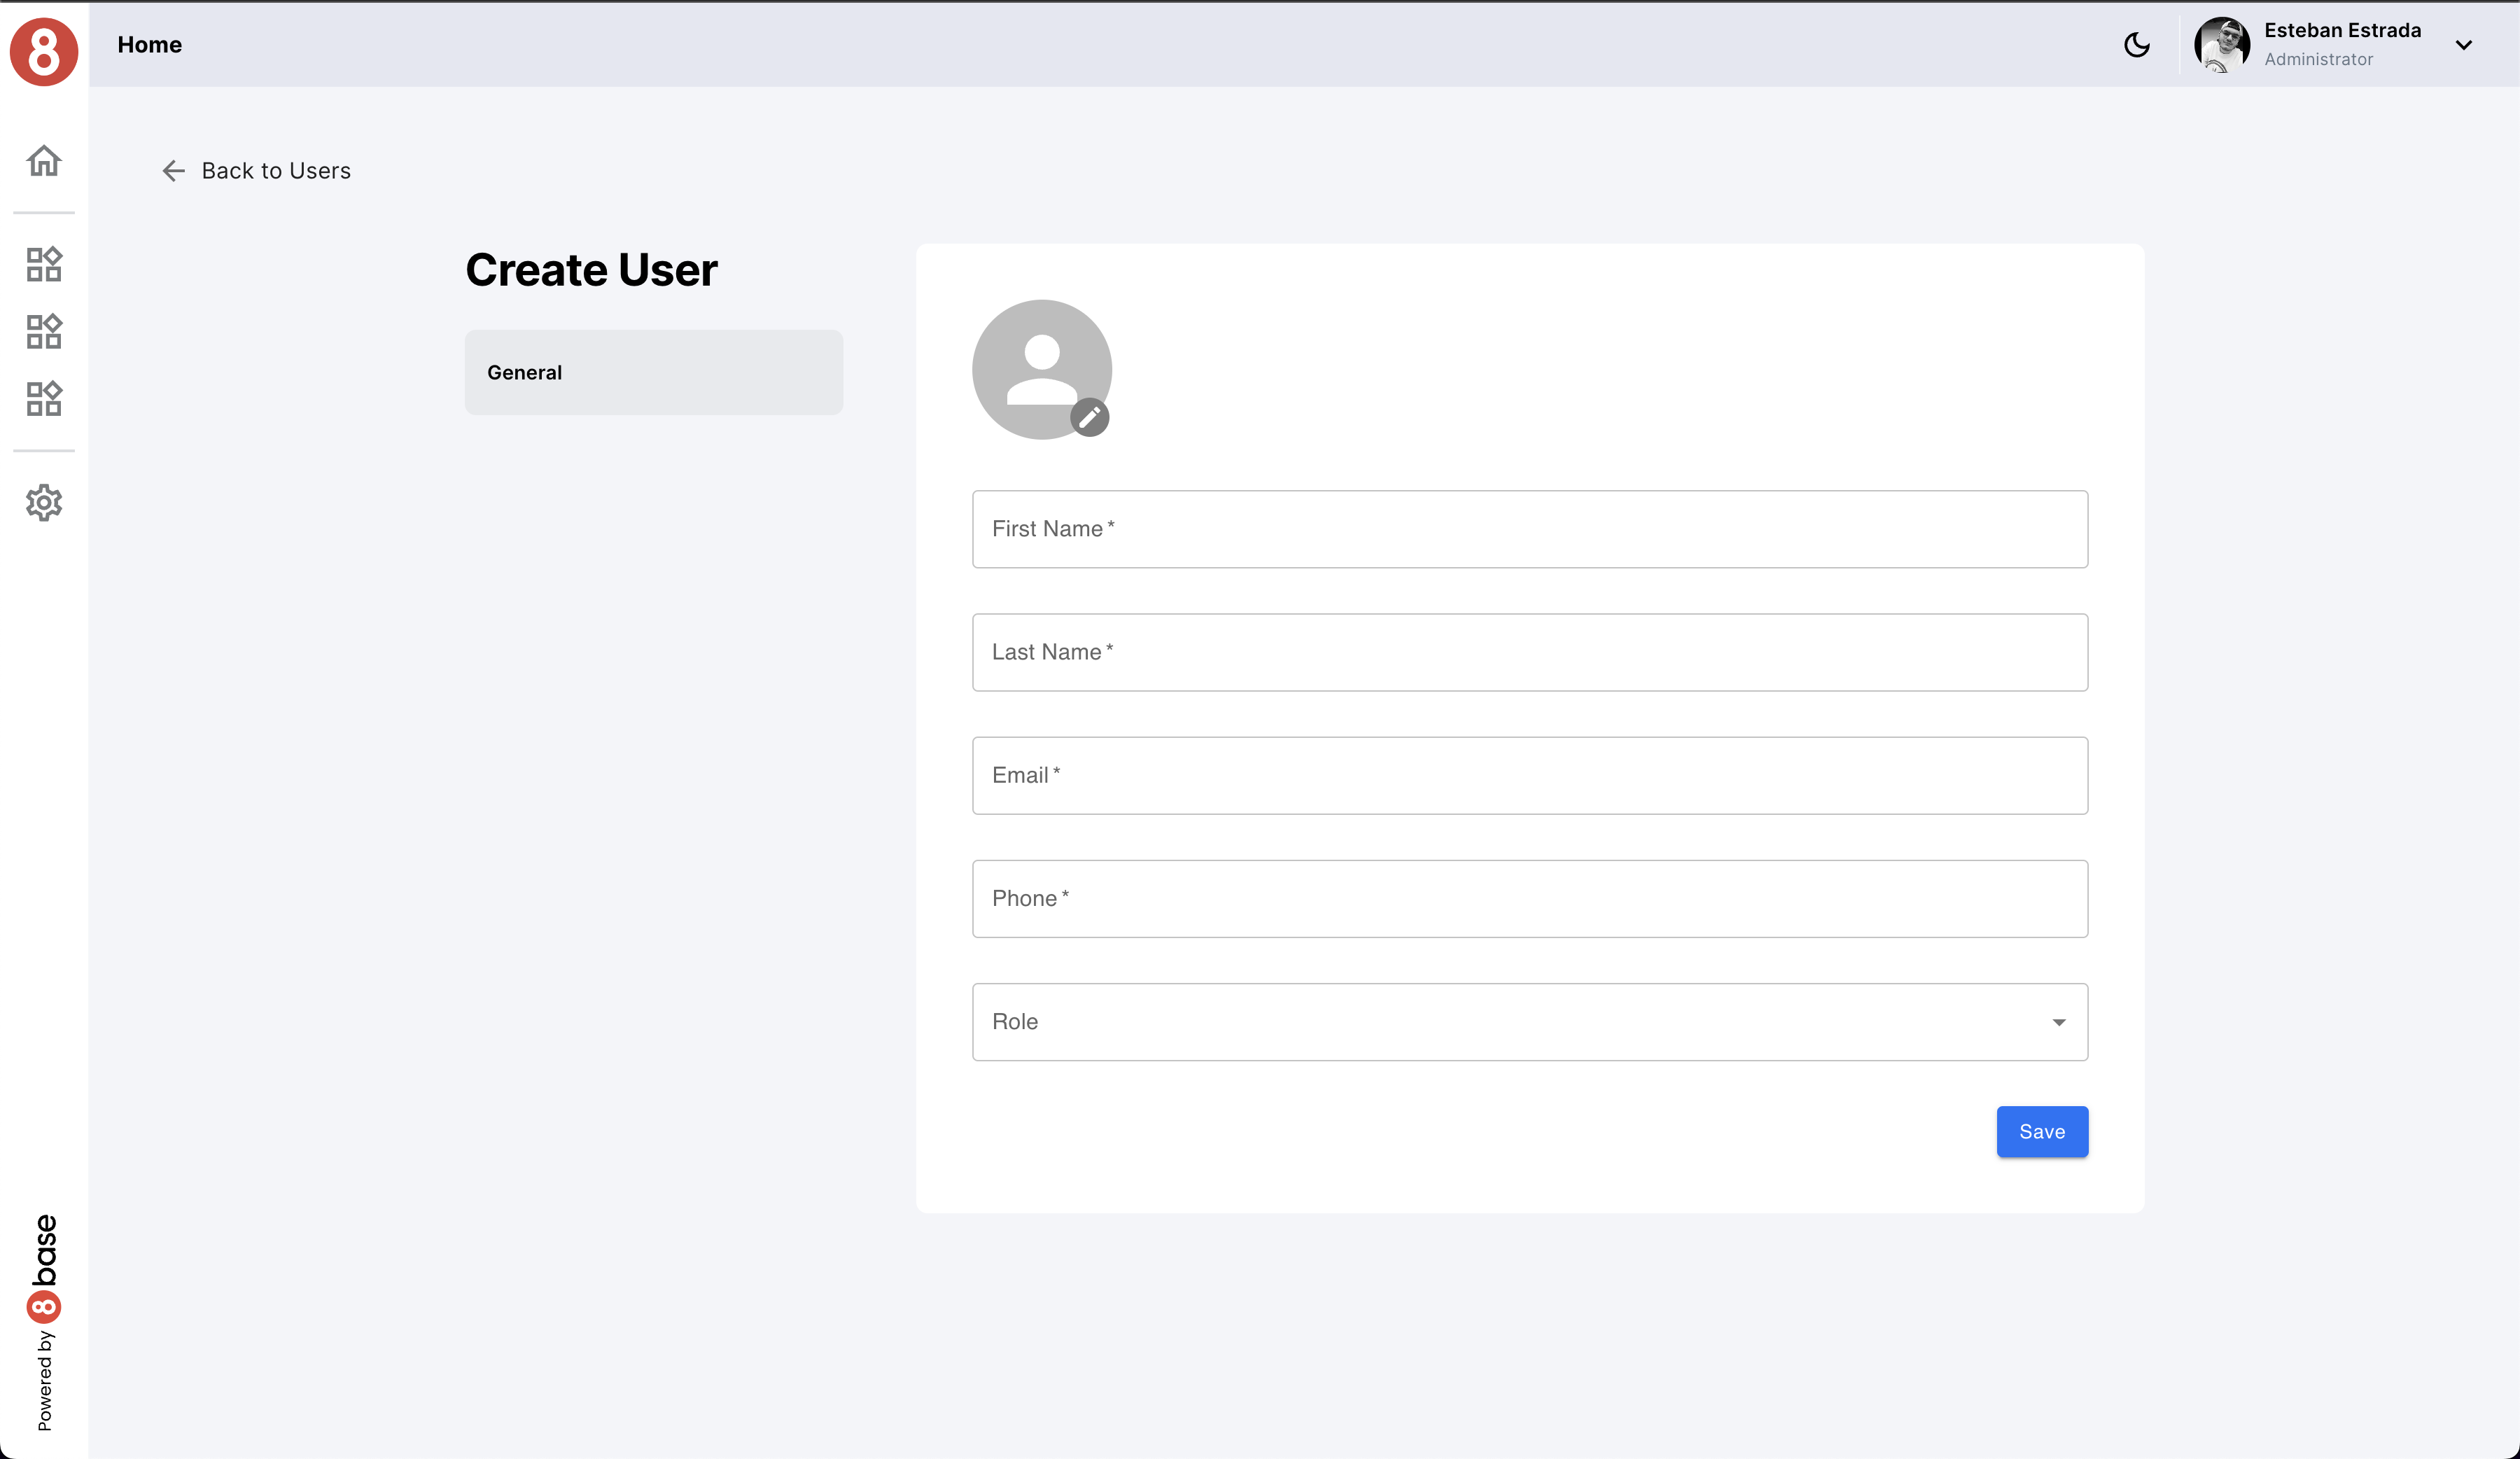The image size is (2520, 1459).
Task: Click the pencil edit avatar icon
Action: (1089, 417)
